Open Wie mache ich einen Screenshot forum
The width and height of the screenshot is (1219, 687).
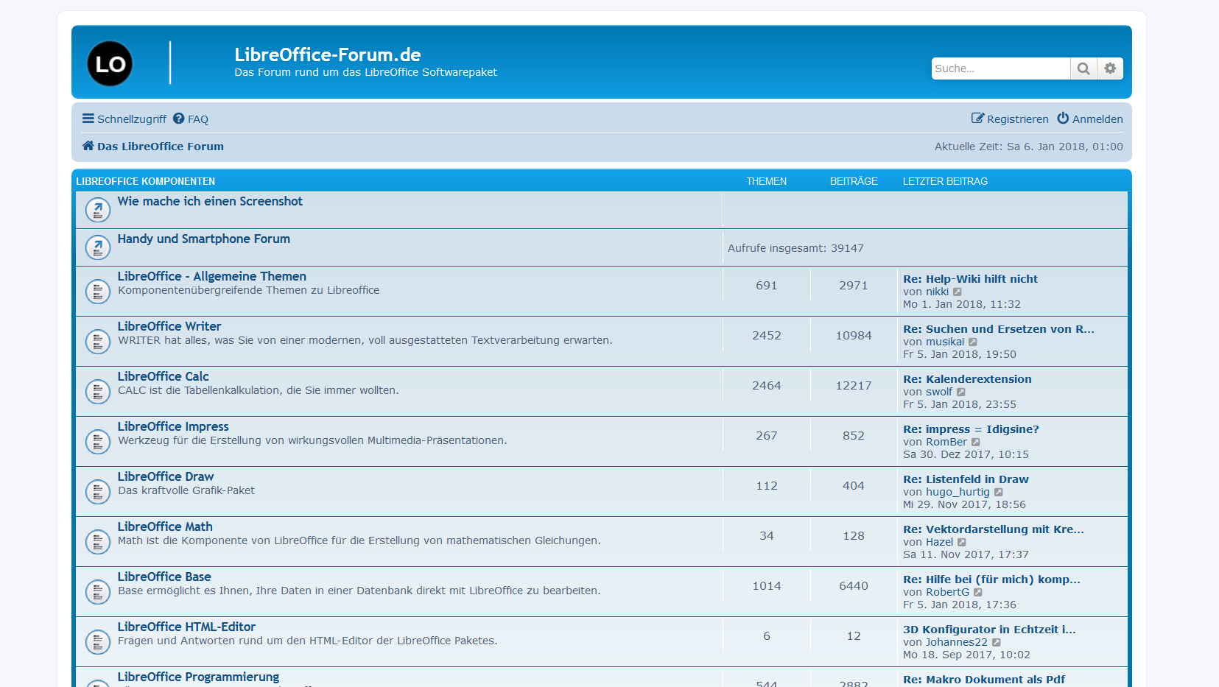tap(210, 201)
